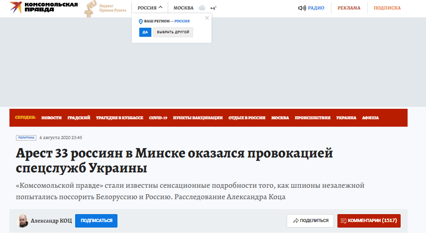Open ПРОИСШЕСТВИЯ menu item
This screenshot has width=426, height=233.
click(313, 118)
